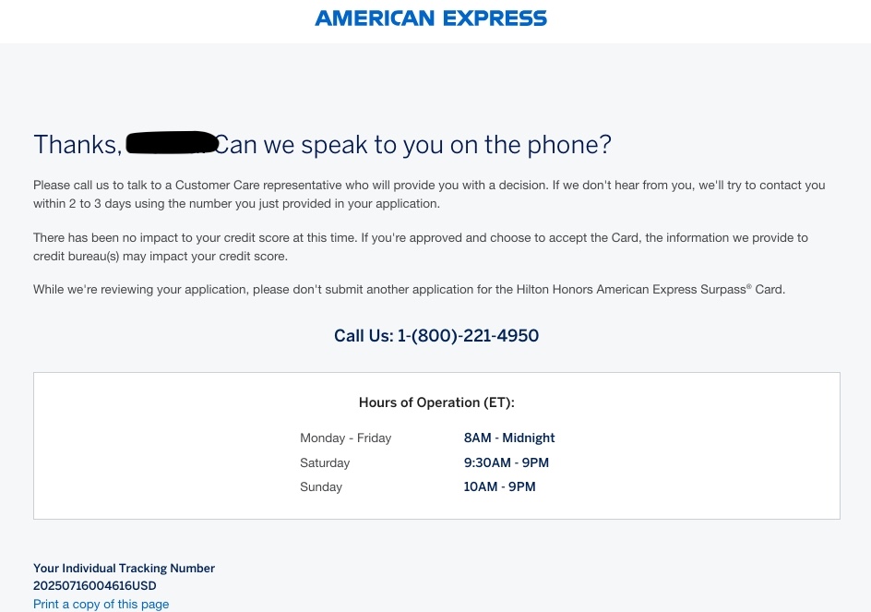This screenshot has width=871, height=612.
Task: Click the redacted name in the heading
Action: [172, 143]
